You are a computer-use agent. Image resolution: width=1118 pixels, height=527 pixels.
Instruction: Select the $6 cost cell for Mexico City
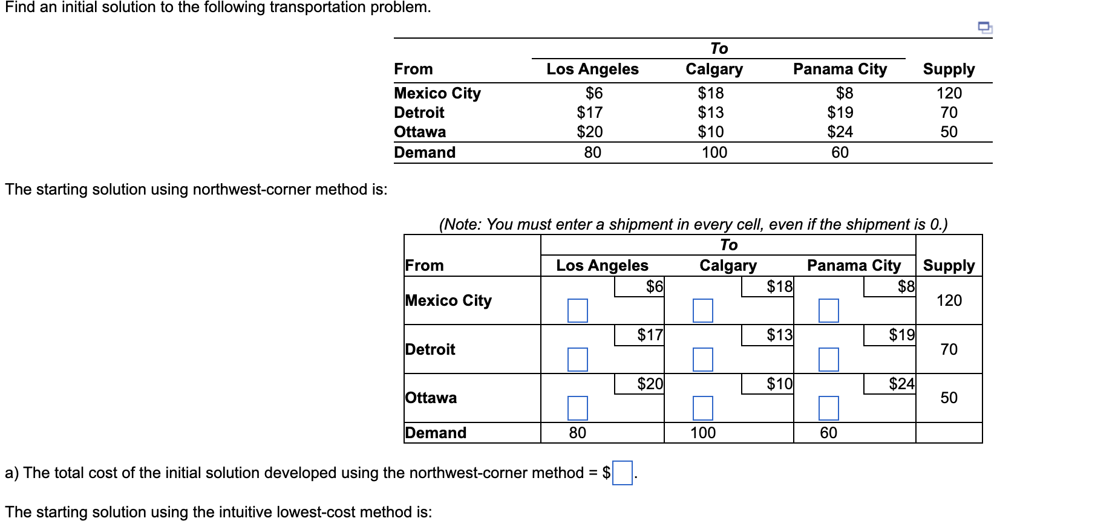pos(655,285)
